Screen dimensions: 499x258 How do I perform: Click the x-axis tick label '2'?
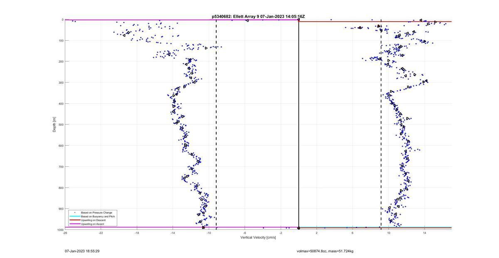(316, 233)
